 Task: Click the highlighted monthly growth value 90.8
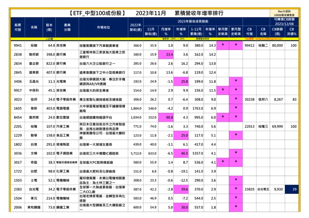[166, 118]
